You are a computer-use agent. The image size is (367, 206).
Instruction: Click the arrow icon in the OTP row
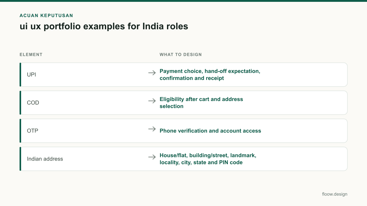point(152,129)
